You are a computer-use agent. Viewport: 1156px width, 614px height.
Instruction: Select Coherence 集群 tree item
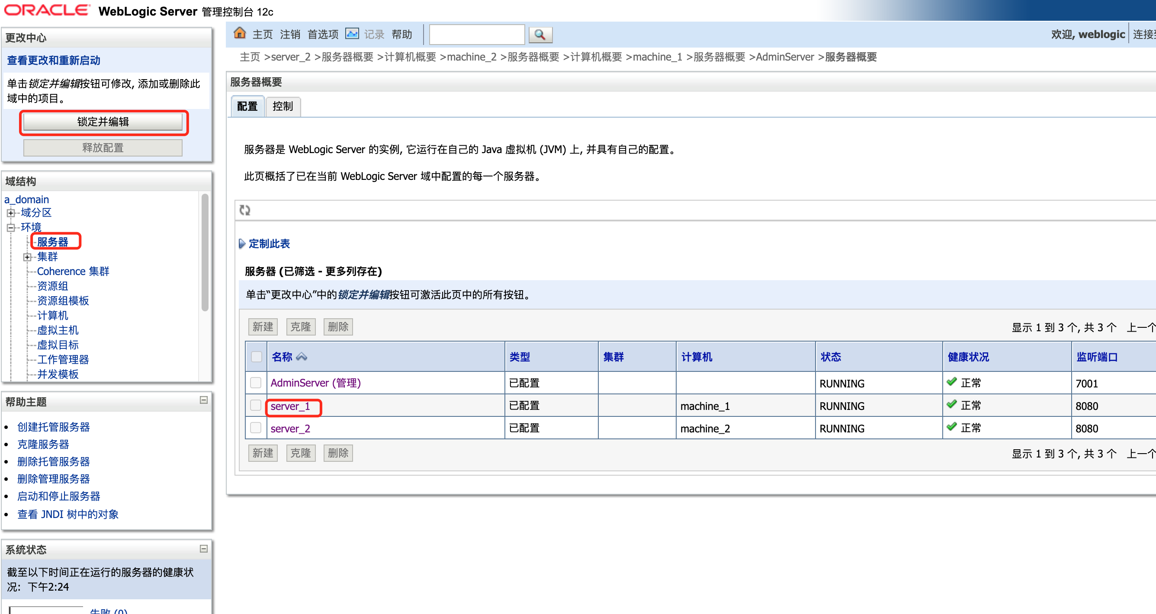[73, 272]
